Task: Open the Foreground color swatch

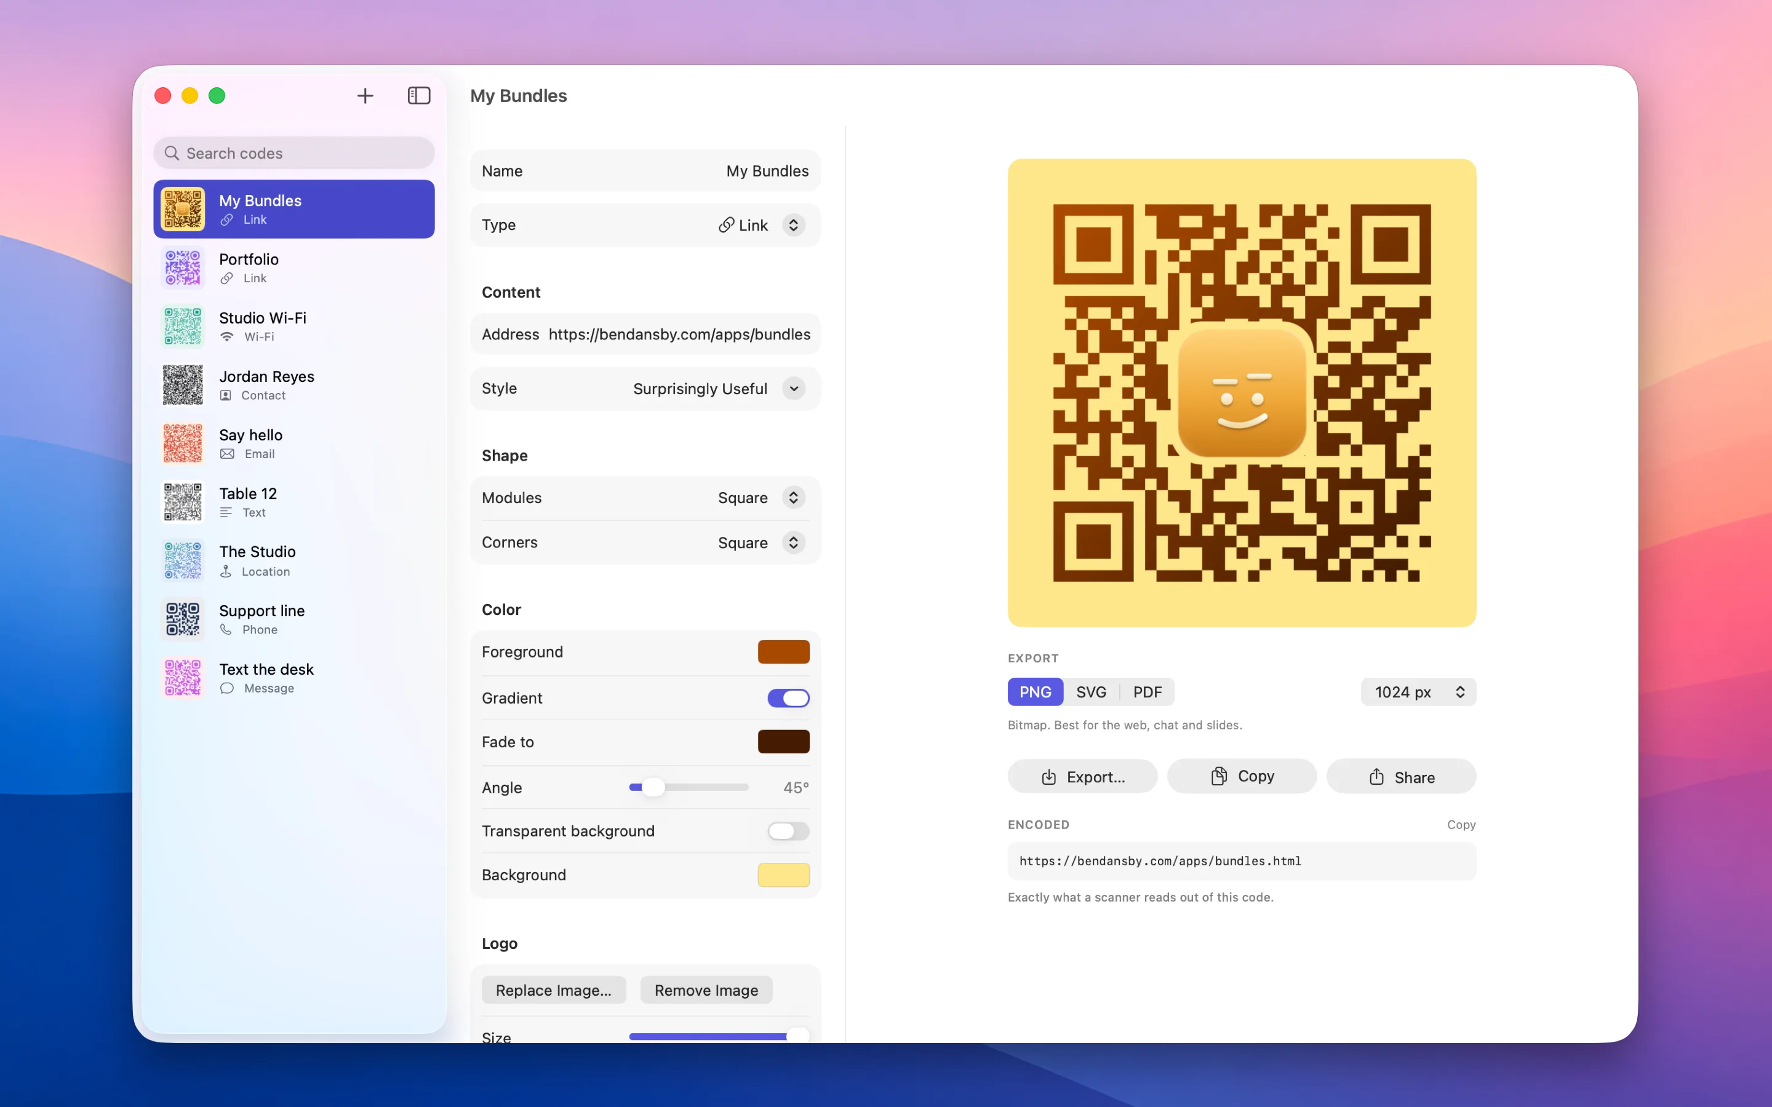Action: (x=783, y=652)
